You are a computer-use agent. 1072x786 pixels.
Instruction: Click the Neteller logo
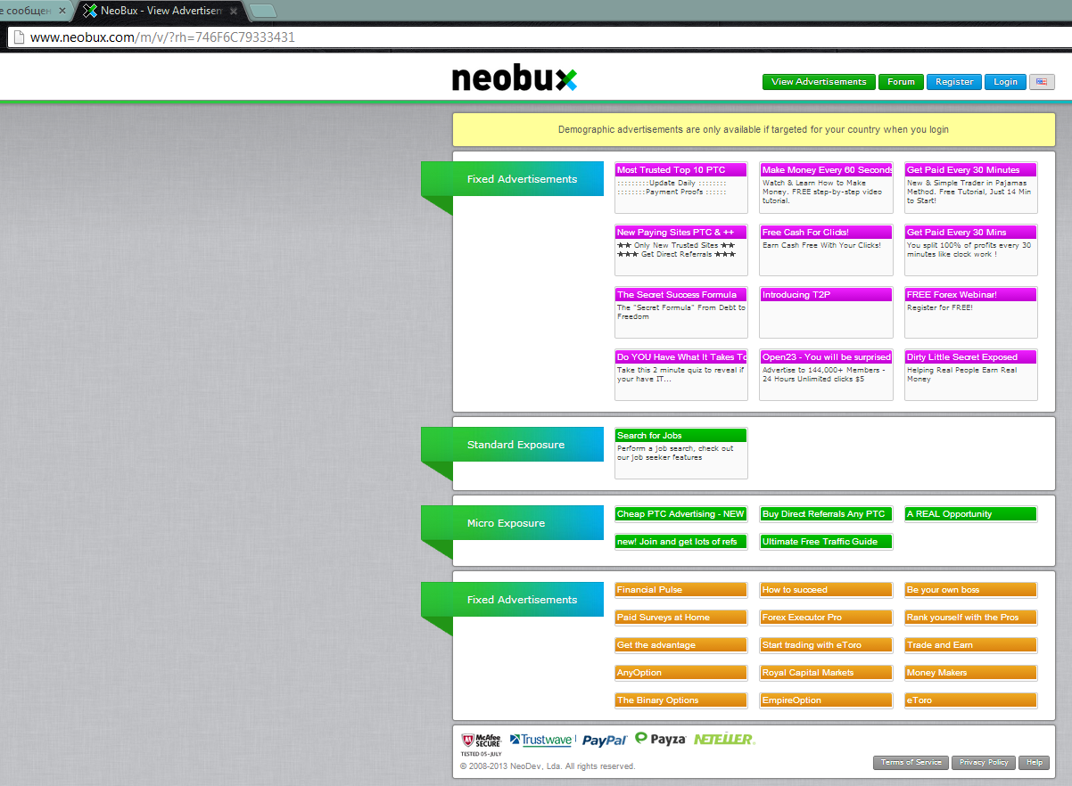click(x=724, y=739)
